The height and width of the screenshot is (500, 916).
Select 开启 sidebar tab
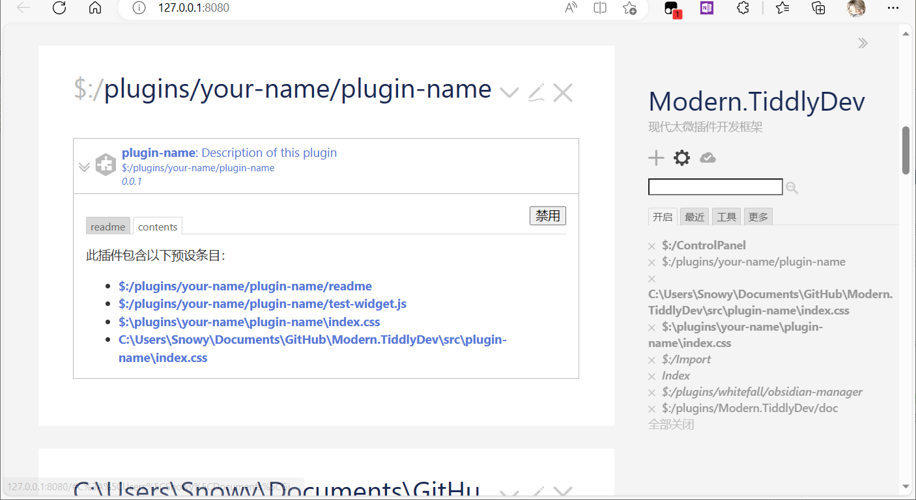(663, 217)
